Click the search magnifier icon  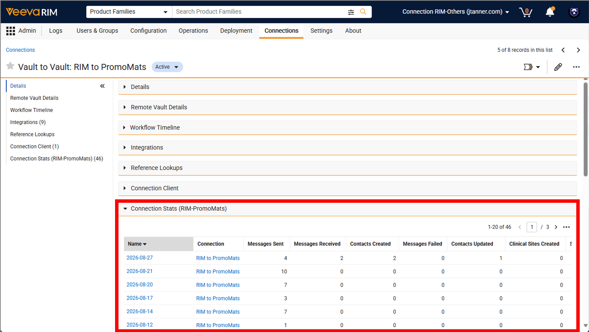[x=363, y=12]
